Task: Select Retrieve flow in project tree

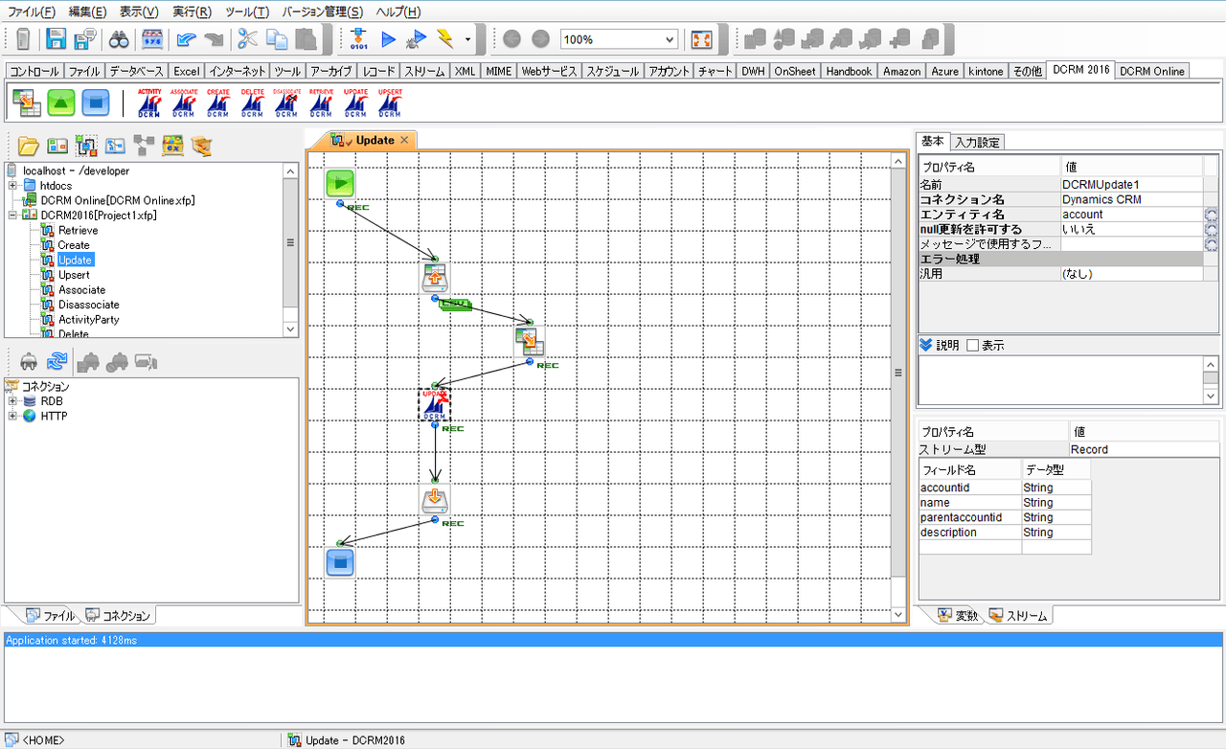Action: tap(78, 231)
